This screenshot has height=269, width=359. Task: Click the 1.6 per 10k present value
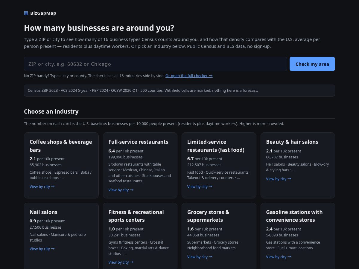click(205, 229)
